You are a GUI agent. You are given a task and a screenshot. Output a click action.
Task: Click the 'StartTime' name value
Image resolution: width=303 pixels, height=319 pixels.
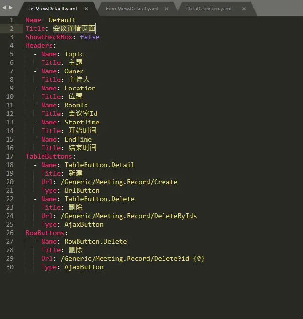[x=82, y=122]
